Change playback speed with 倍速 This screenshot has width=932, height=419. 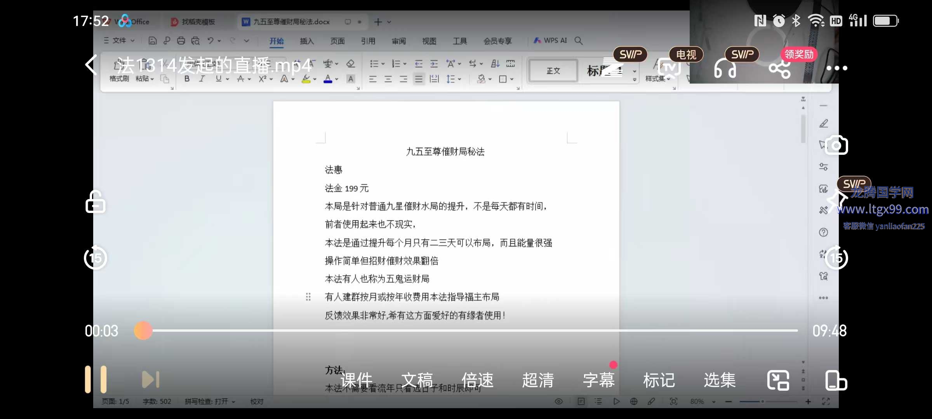point(478,380)
